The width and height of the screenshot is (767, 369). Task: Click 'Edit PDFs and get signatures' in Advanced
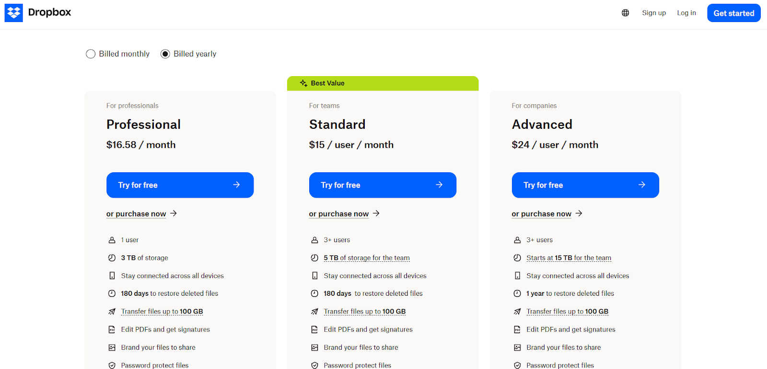[570, 329]
